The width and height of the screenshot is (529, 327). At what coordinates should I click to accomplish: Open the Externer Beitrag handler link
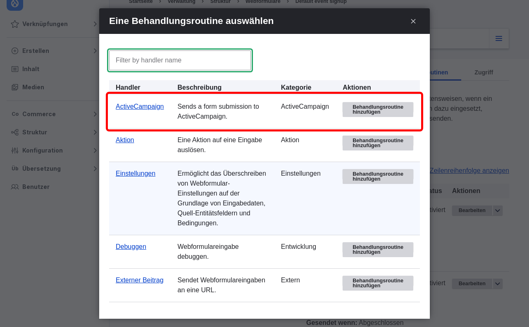click(x=140, y=280)
